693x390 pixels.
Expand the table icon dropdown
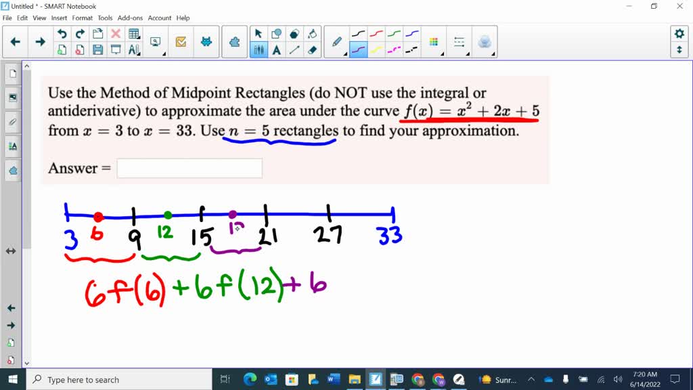139,37
